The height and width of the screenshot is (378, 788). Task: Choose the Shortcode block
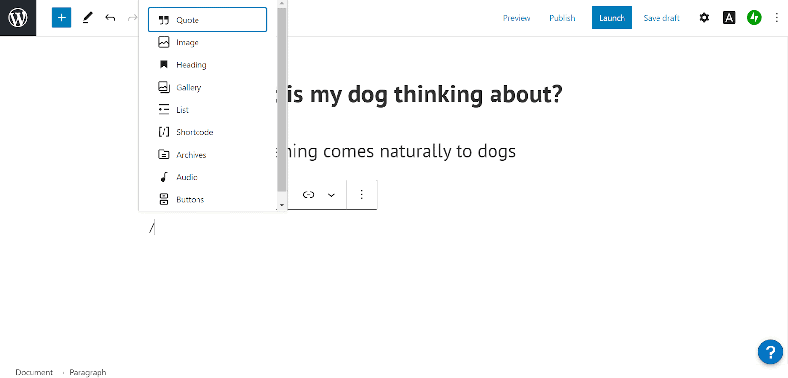click(x=207, y=132)
